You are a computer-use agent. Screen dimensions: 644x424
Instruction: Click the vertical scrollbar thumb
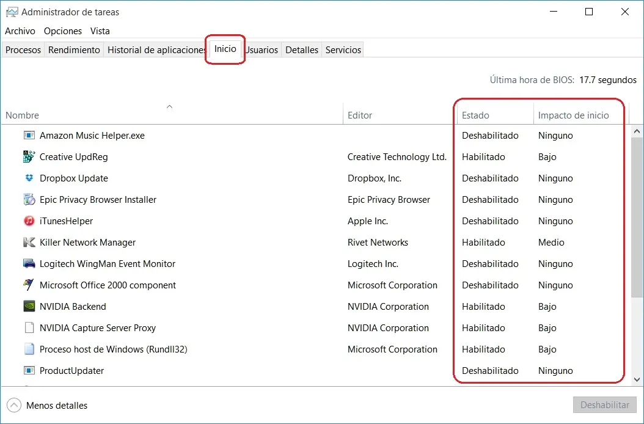[x=637, y=217]
